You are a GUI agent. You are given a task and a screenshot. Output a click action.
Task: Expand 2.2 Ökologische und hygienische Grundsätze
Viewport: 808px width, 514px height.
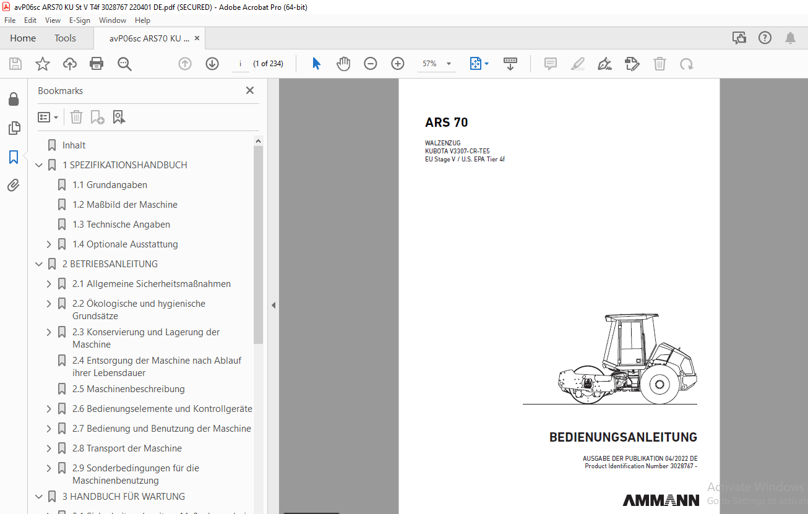coord(49,304)
